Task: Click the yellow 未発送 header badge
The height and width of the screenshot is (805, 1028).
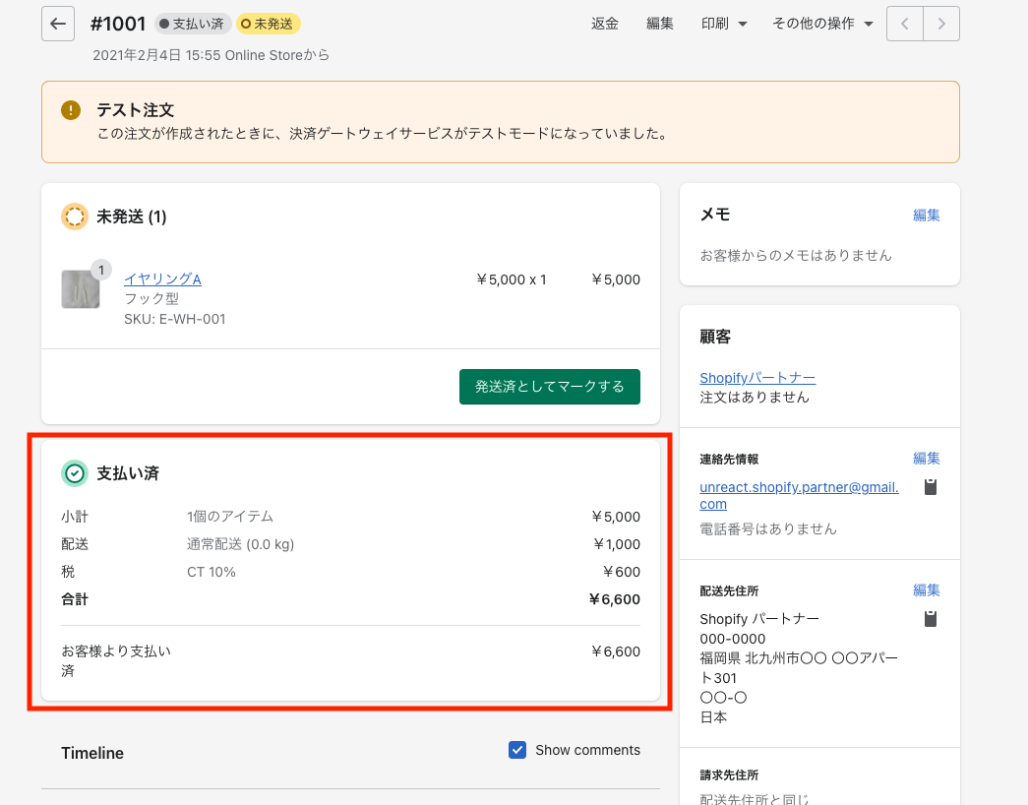Action: (269, 24)
